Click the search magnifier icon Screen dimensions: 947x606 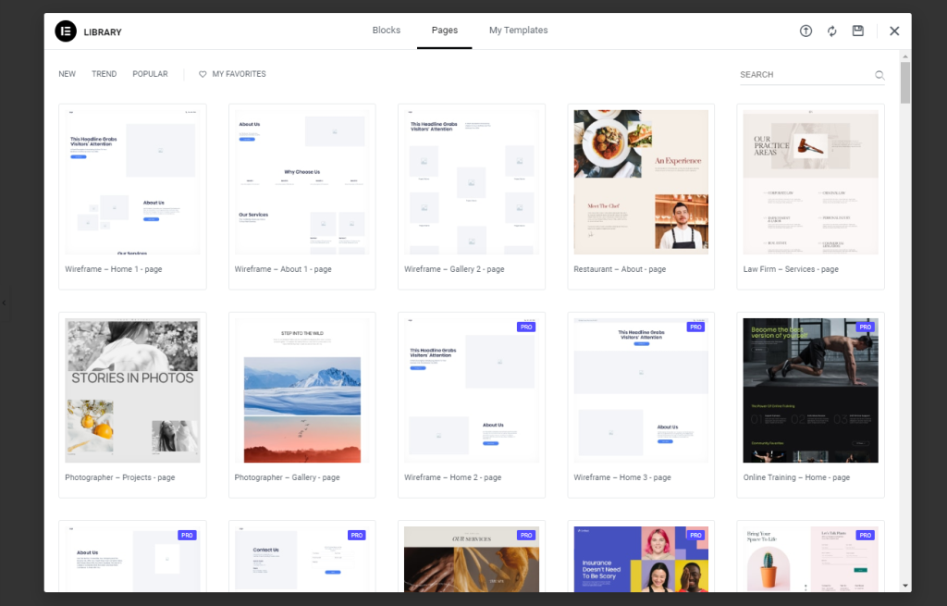point(879,74)
